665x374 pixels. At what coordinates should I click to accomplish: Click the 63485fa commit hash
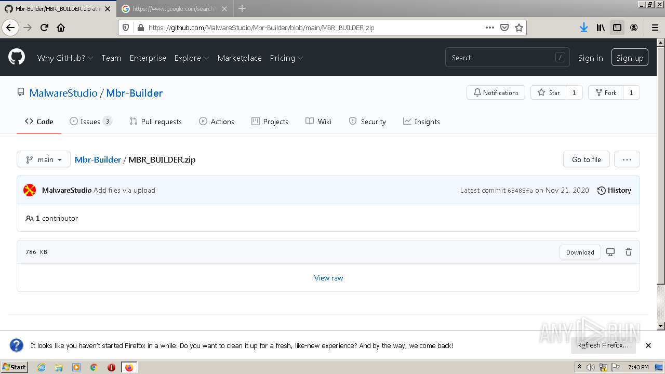520,191
